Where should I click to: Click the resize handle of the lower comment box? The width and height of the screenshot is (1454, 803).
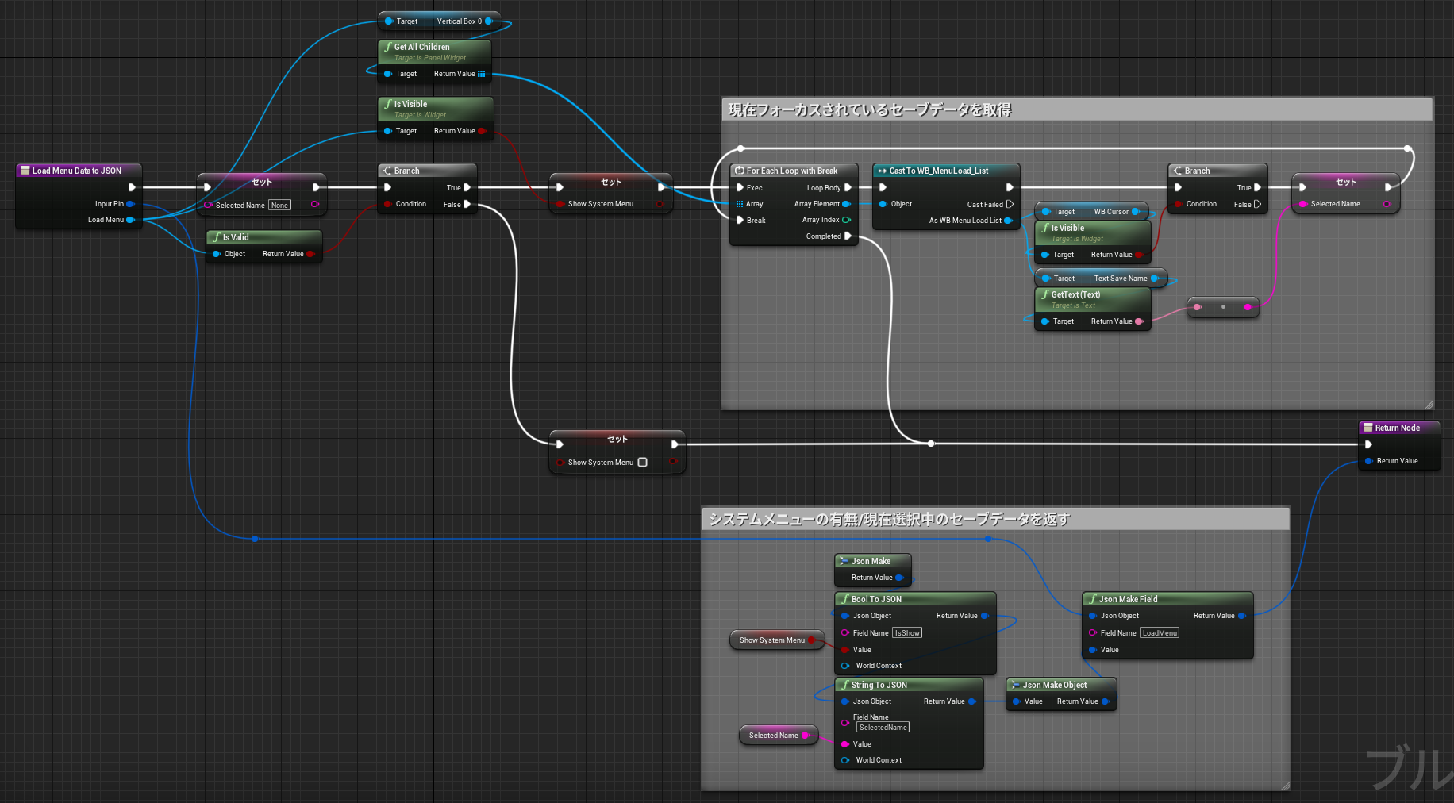click(x=1285, y=786)
